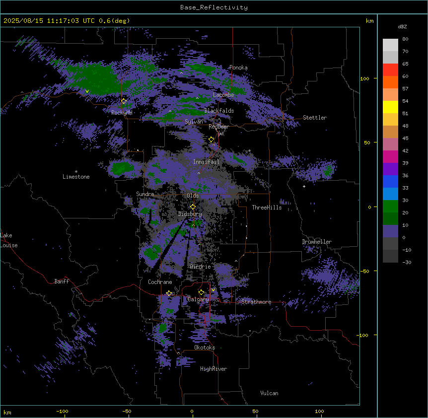Click the Drumheller label
This screenshot has height=418, width=428.
317,242
